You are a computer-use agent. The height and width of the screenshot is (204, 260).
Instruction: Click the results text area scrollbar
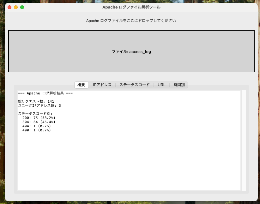click(244, 140)
